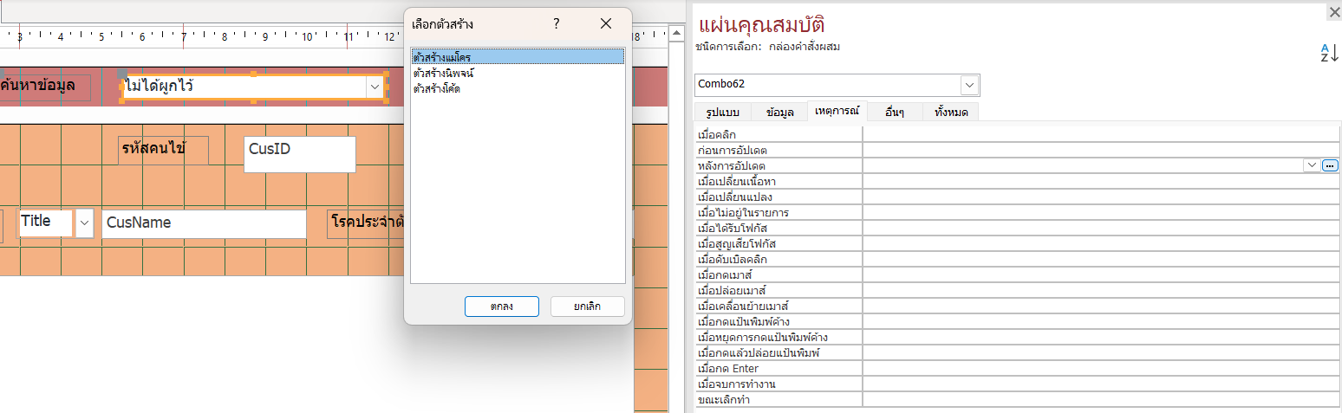Click the เมื่อคลิก event property field
This screenshot has height=413, width=1342.
tap(1101, 134)
